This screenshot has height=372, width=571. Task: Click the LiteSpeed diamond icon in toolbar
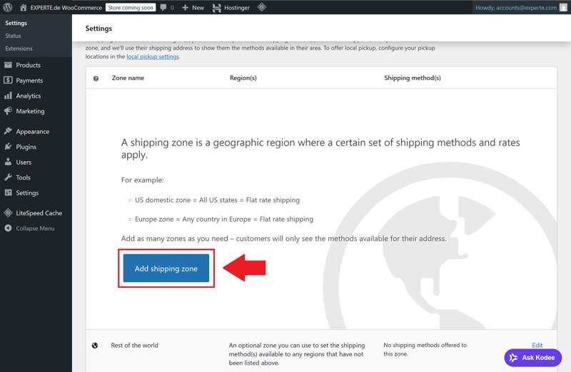(x=262, y=7)
